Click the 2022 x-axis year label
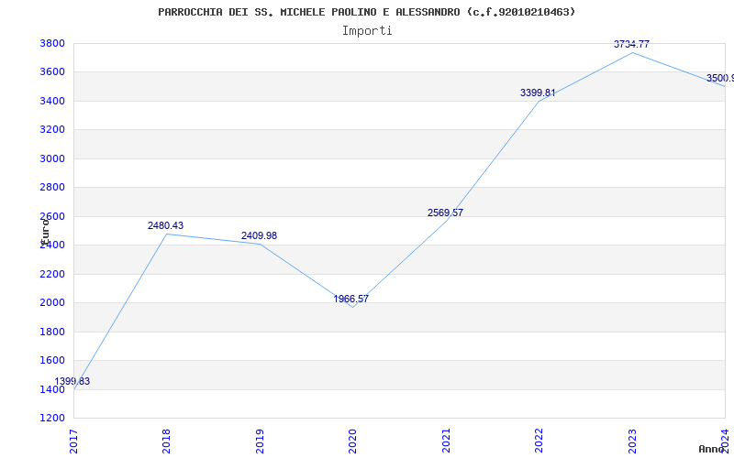The image size is (734, 458). click(x=539, y=442)
